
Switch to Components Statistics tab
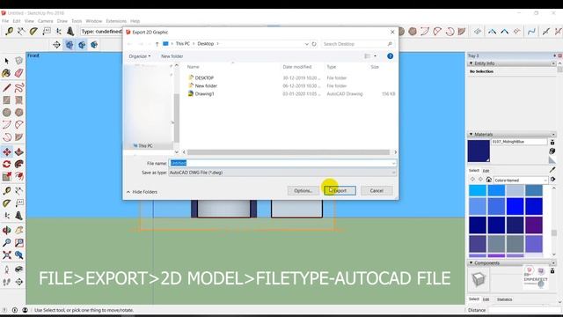[504, 299]
